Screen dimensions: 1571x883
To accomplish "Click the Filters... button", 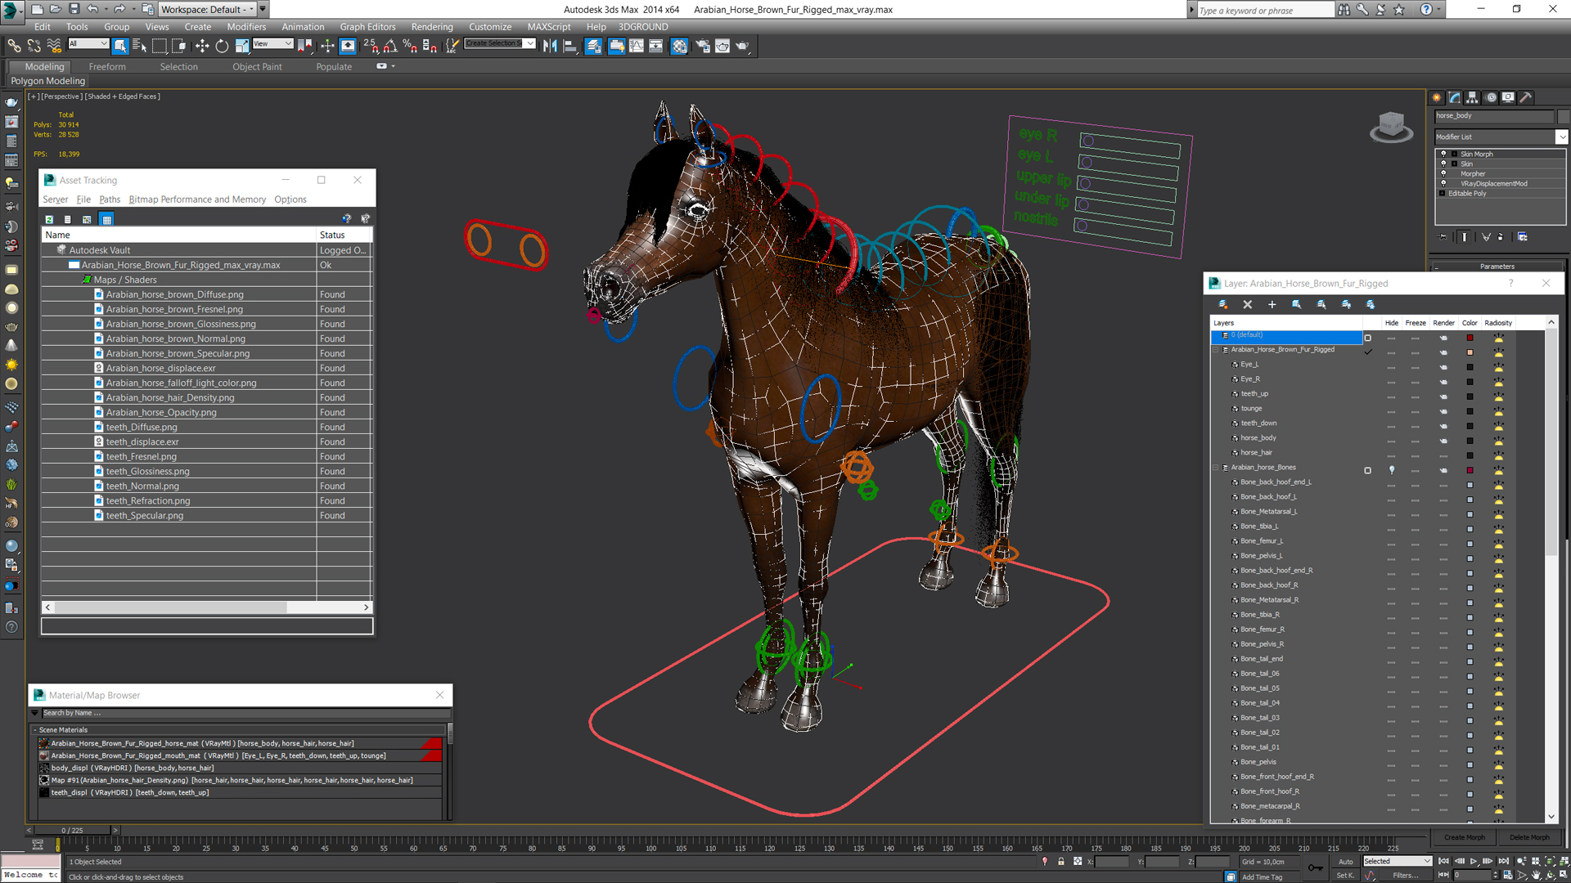I will coord(1405,876).
